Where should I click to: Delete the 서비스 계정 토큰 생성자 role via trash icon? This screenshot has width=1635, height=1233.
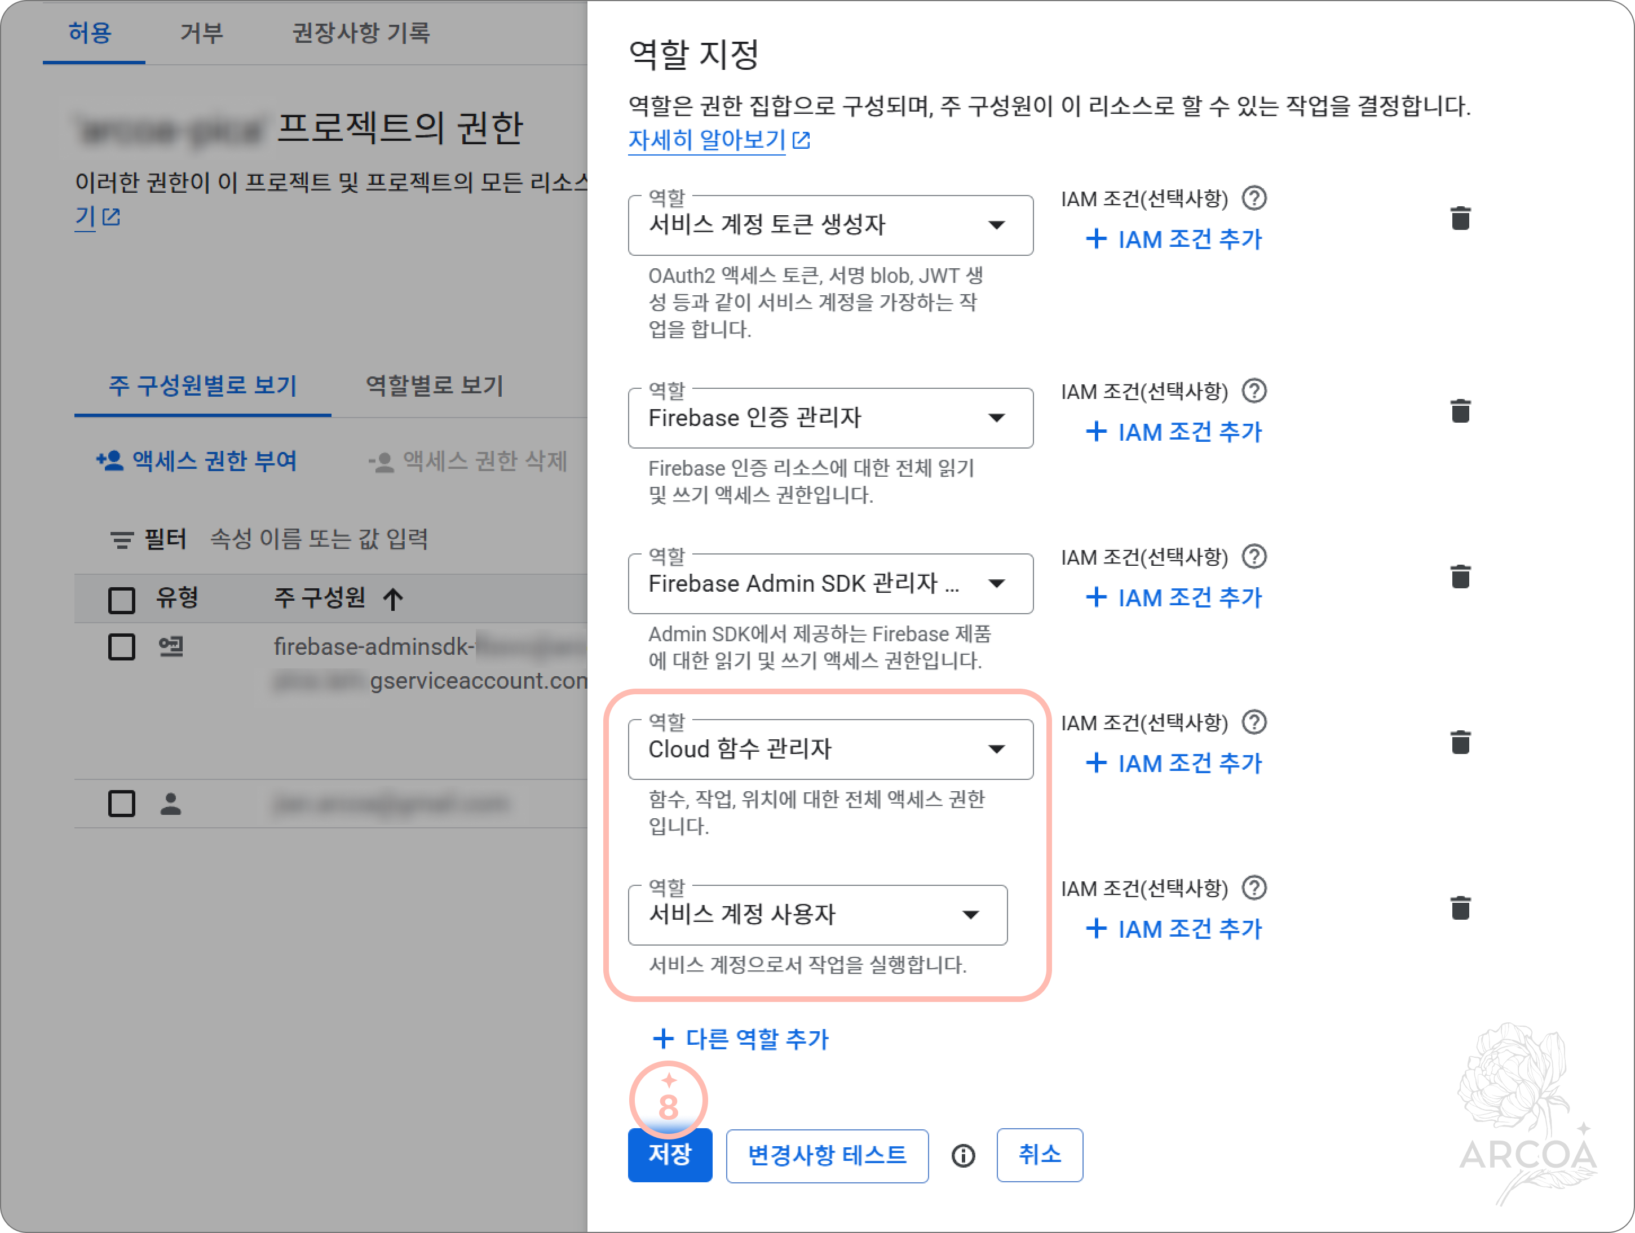tap(1460, 219)
